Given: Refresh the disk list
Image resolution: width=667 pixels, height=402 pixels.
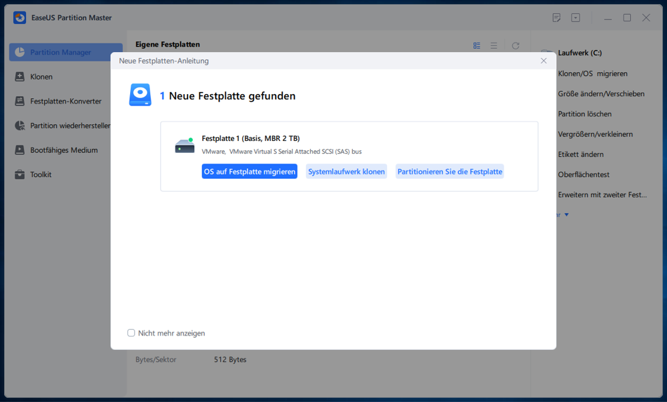Looking at the screenshot, I should click(516, 45).
